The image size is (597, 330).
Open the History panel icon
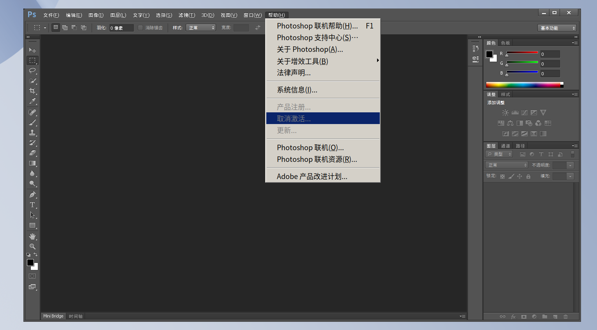pyautogui.click(x=475, y=49)
